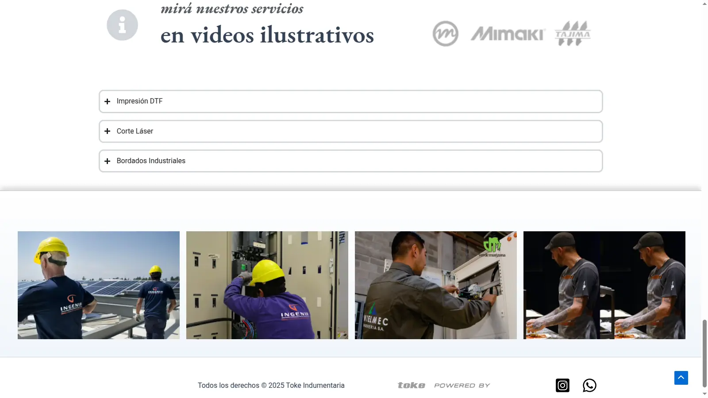Click the gray info circle icon
Viewport: 708px width, 398px height.
click(122, 25)
